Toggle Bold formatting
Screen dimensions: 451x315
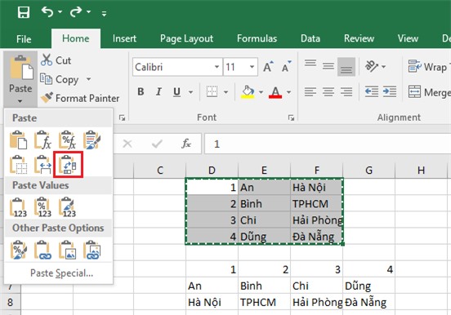141,91
